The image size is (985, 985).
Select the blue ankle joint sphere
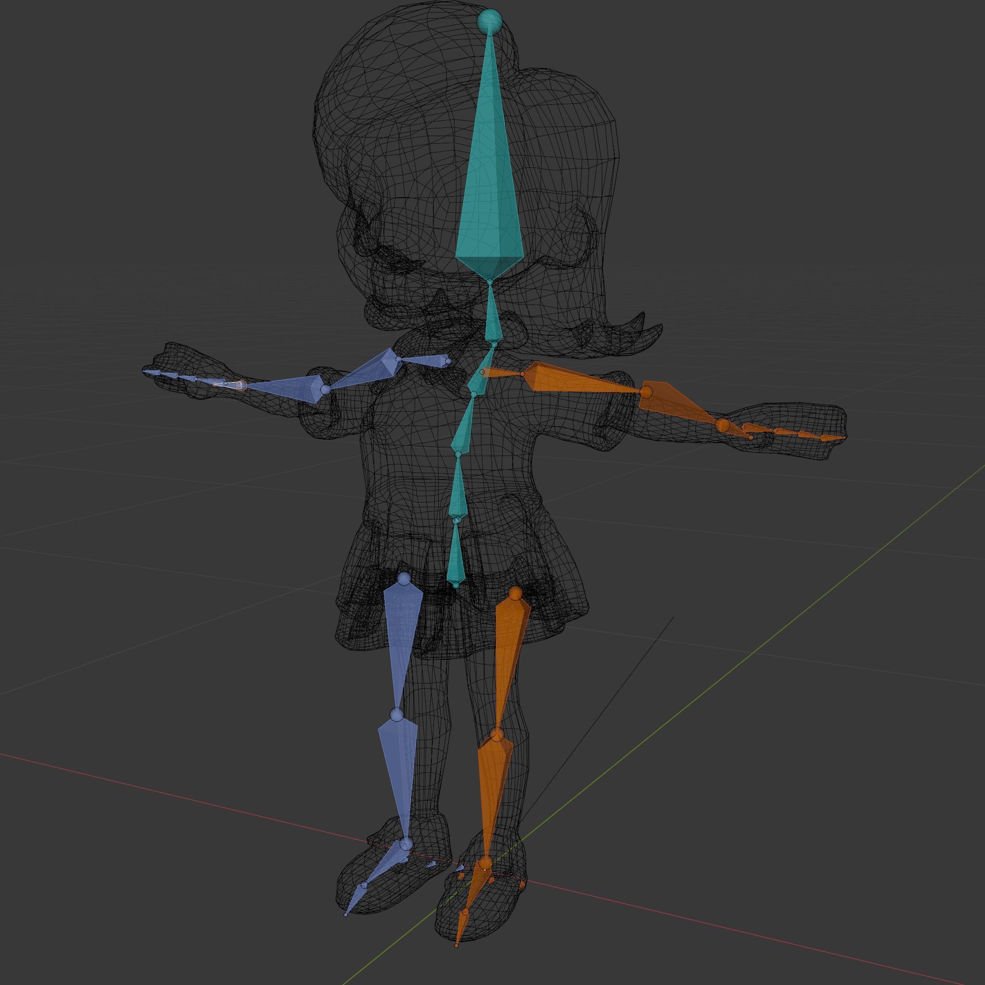click(x=406, y=844)
